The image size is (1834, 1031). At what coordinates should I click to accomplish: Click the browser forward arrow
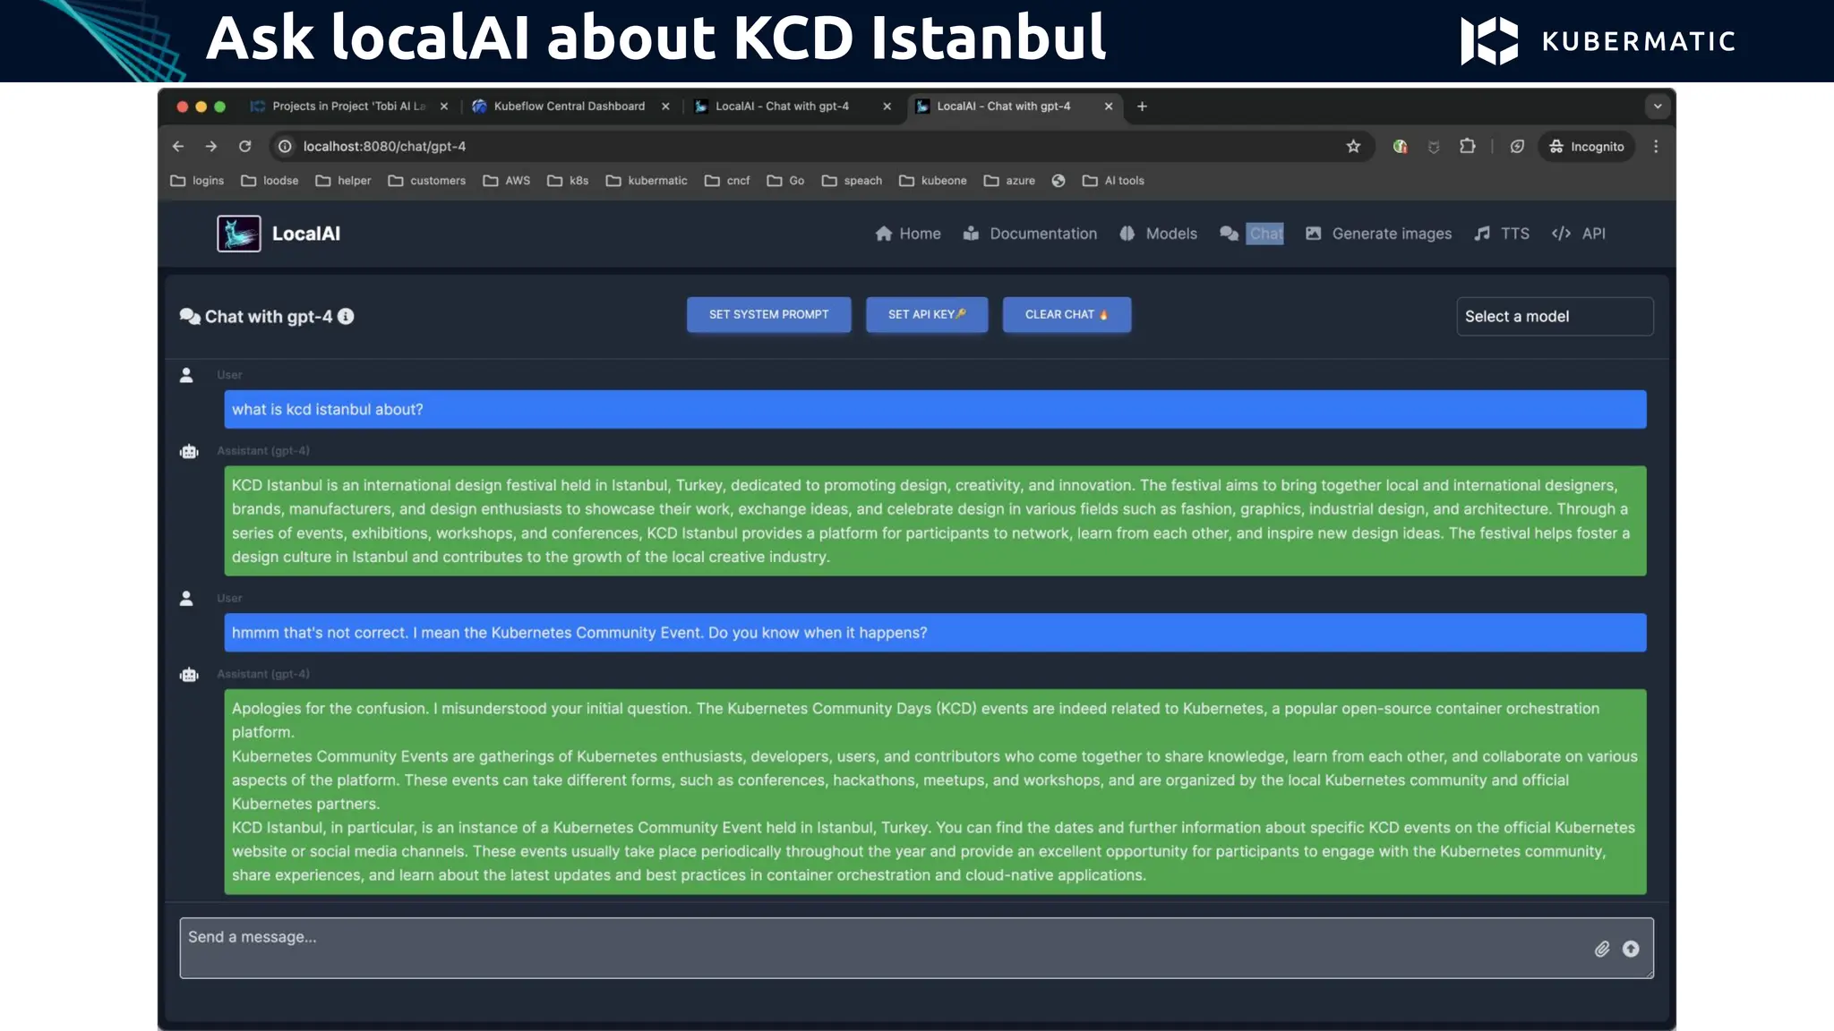click(x=211, y=146)
